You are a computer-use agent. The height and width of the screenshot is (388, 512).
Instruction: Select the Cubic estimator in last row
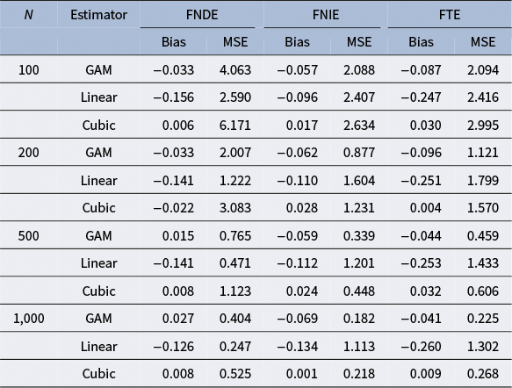tap(98, 374)
